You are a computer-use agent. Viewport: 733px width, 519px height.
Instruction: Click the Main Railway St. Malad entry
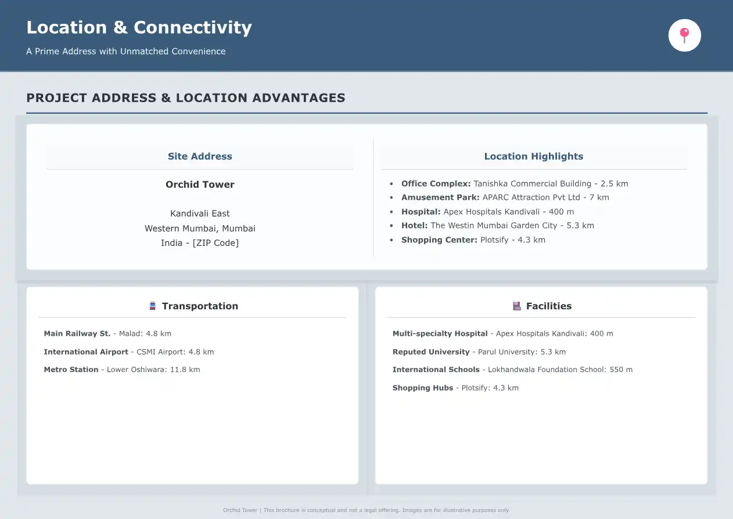[x=107, y=334]
